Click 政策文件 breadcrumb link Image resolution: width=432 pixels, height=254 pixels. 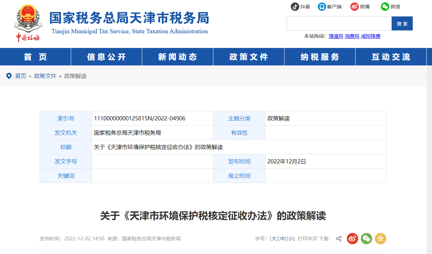click(45, 76)
